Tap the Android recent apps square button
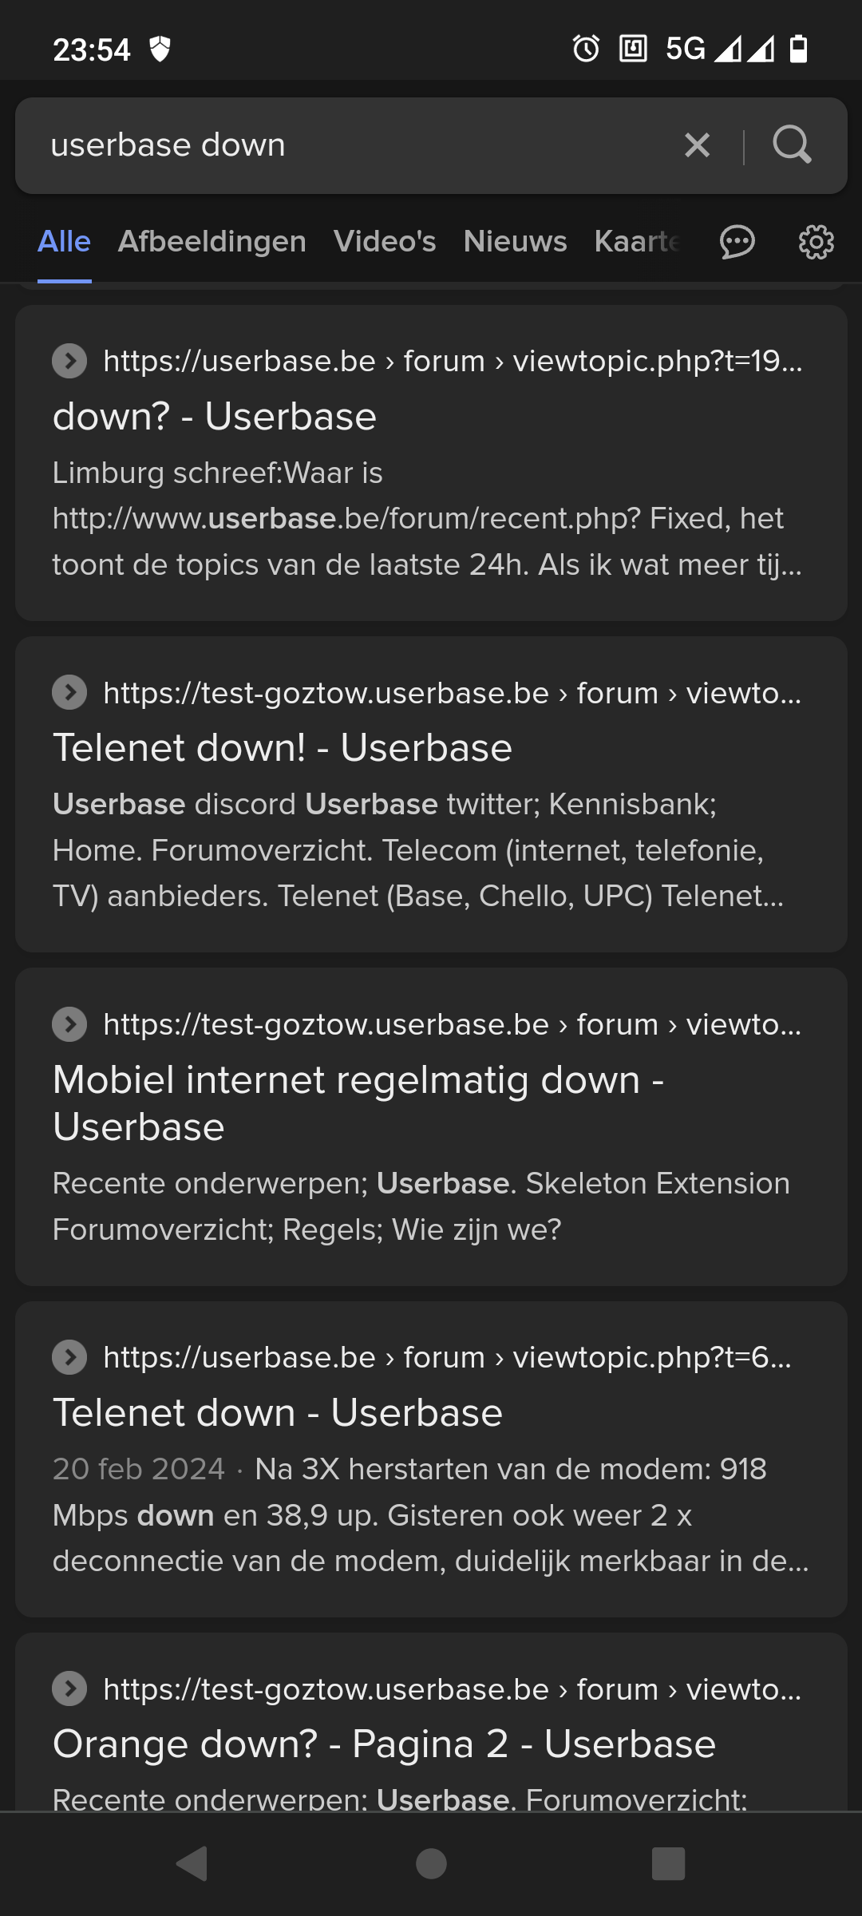Screen dimensions: 862x1916 [668, 1863]
